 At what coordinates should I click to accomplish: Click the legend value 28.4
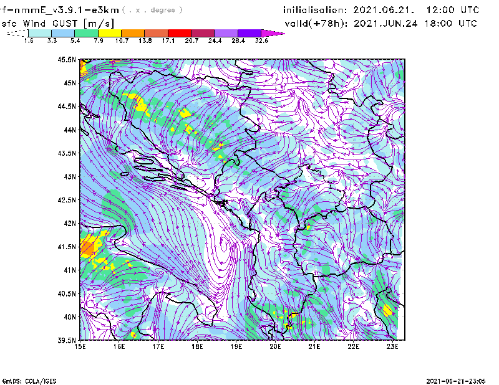click(x=238, y=40)
